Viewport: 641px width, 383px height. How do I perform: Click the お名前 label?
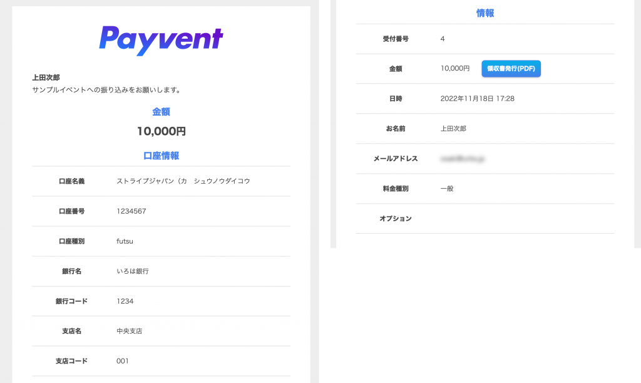pos(396,129)
